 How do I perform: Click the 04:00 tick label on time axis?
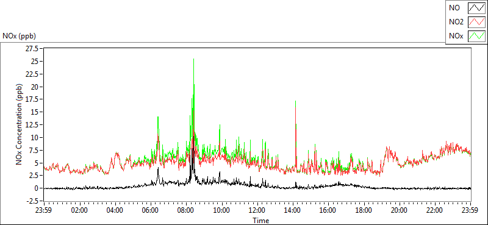coord(115,210)
